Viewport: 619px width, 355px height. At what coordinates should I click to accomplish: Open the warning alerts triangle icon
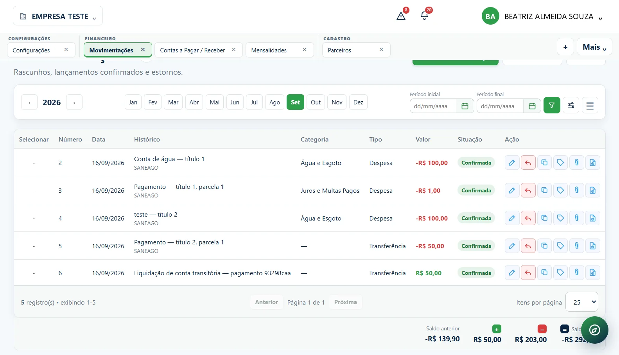tap(401, 16)
